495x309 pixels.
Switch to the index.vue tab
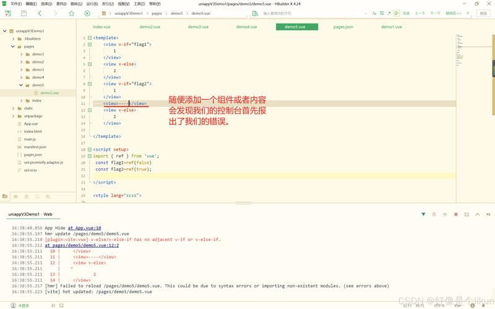tap(101, 27)
